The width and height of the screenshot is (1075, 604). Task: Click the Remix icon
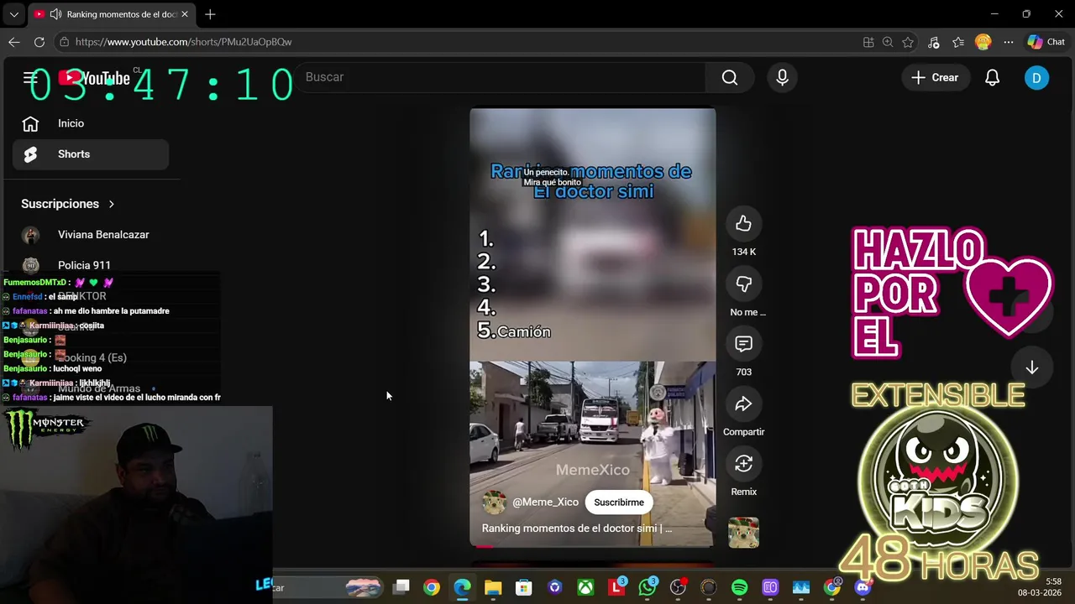[743, 464]
